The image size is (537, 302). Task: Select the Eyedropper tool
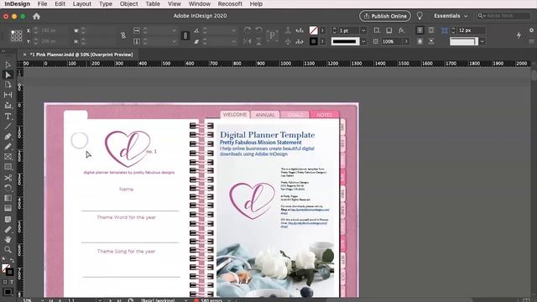[x=8, y=229]
